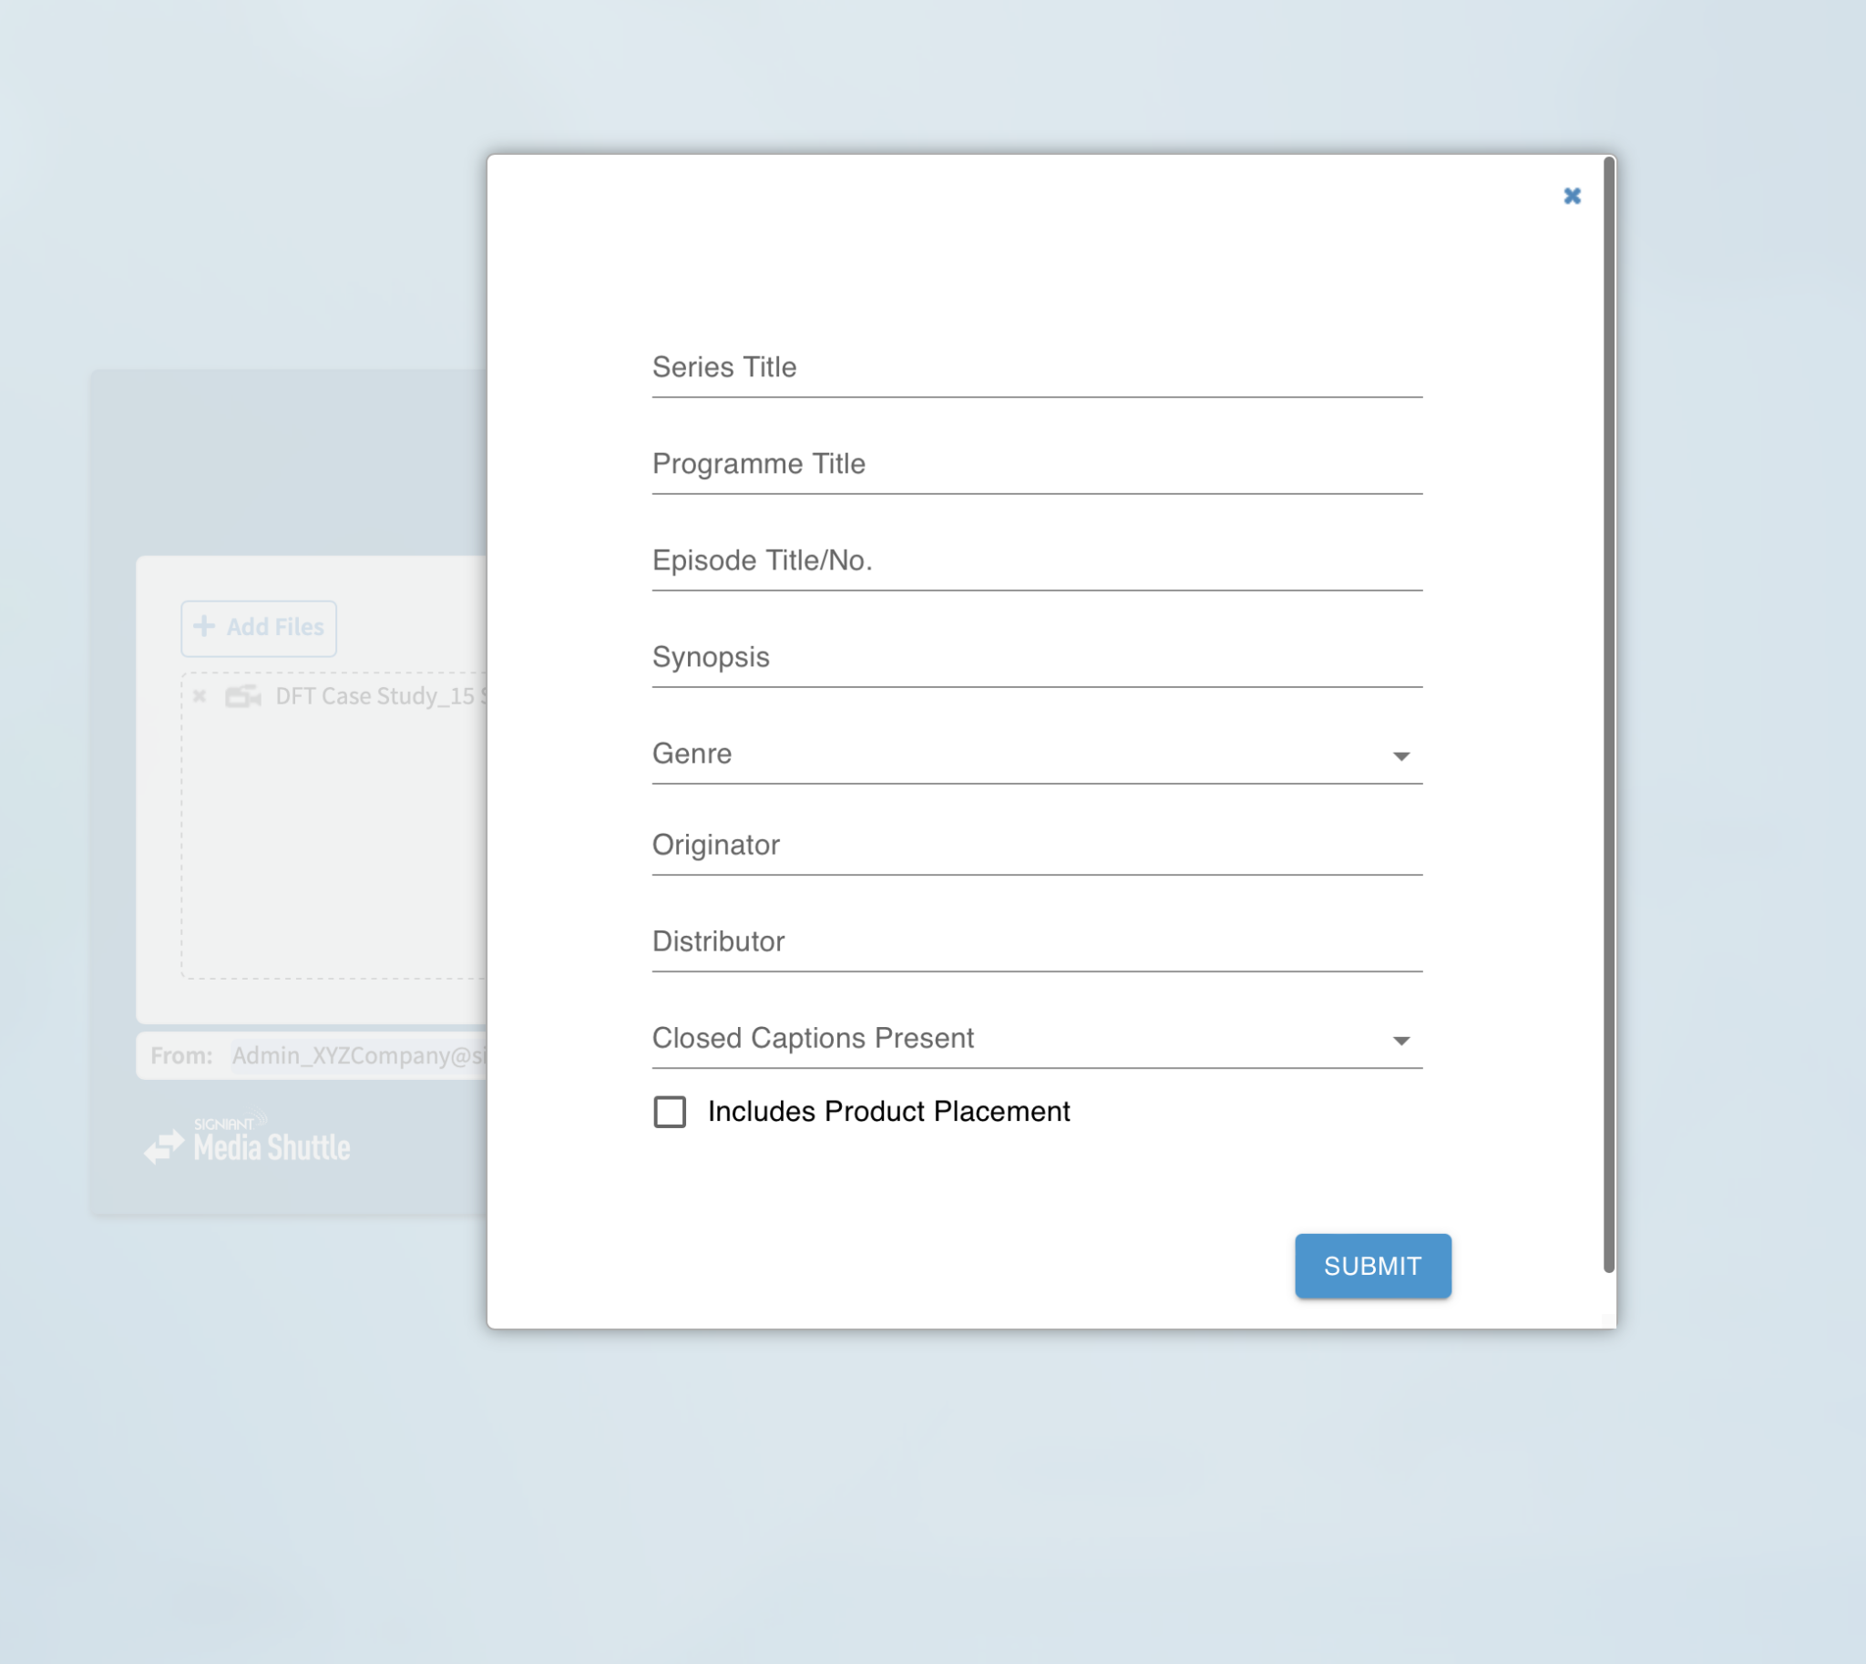The width and height of the screenshot is (1866, 1664).
Task: Click the Add Files button
Action: [x=259, y=628]
